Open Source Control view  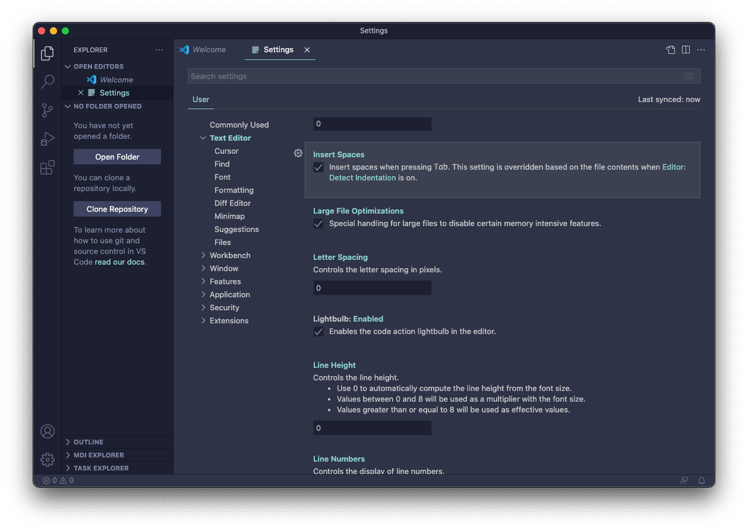tap(48, 110)
